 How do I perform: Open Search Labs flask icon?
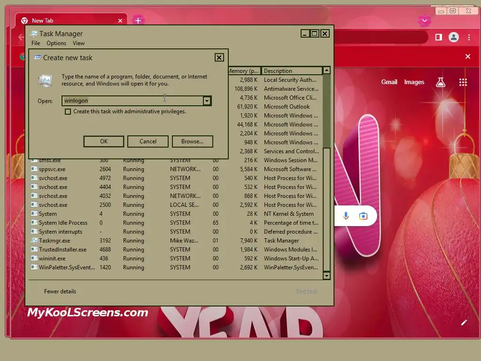point(441,82)
